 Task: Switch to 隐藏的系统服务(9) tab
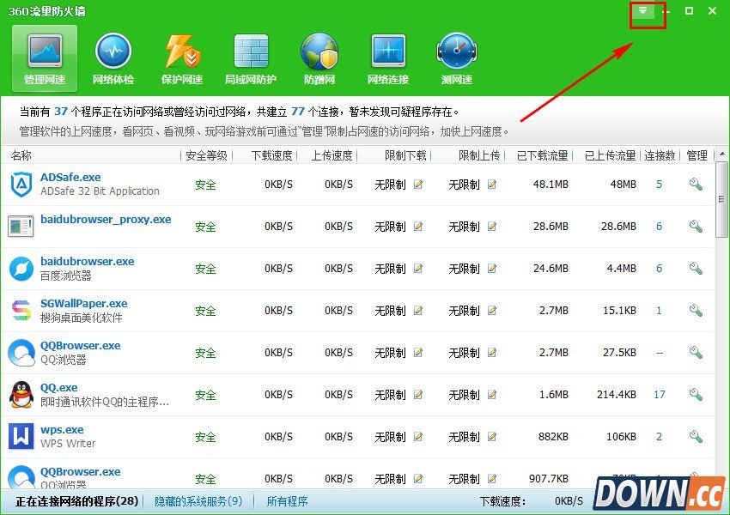coord(198,501)
